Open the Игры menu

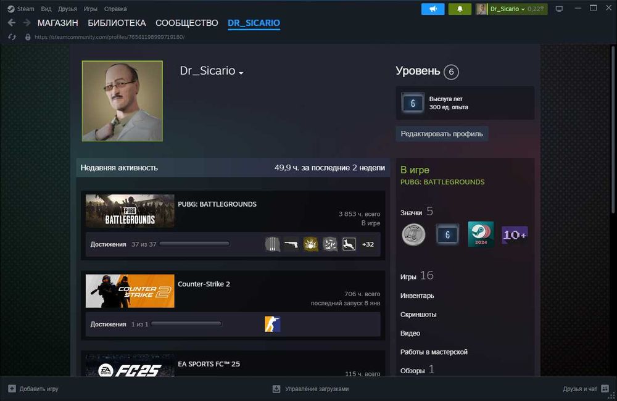pos(91,9)
